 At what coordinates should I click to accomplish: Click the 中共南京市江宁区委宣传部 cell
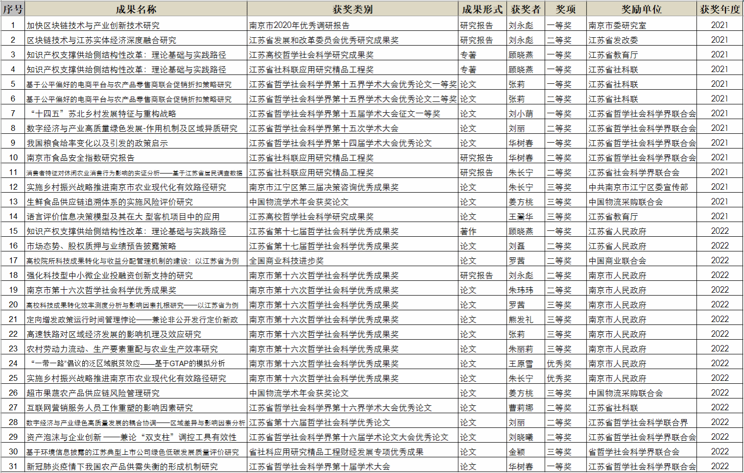pos(638,187)
